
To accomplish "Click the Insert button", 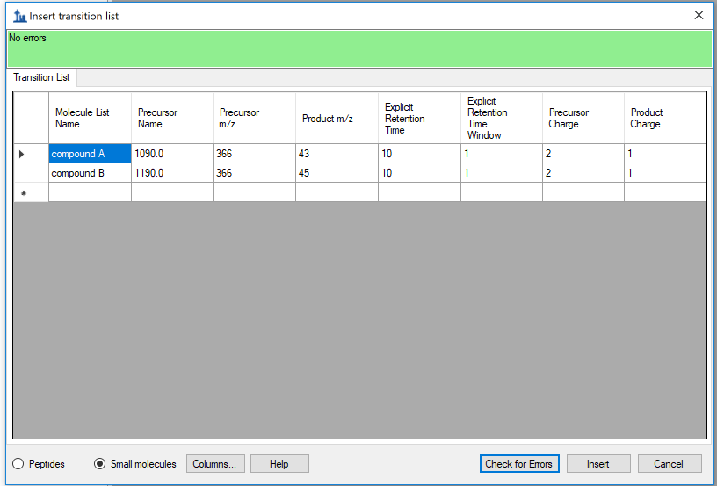I will click(x=597, y=464).
